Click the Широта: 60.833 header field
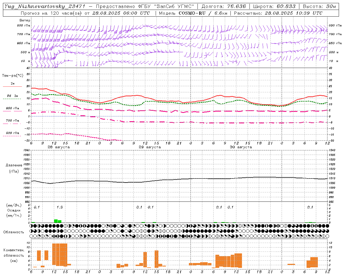 pyautogui.click(x=274, y=6)
